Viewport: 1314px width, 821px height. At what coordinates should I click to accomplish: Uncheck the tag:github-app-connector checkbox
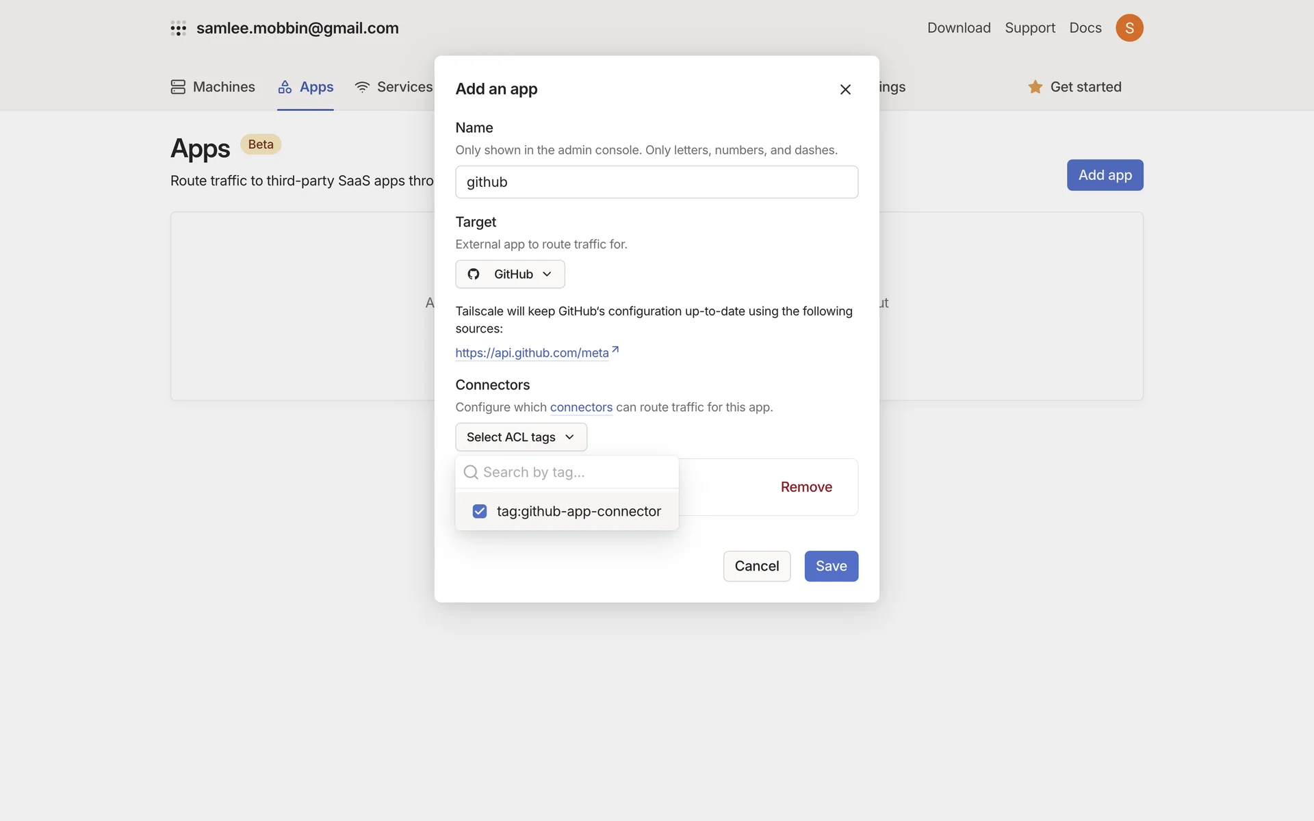(x=480, y=511)
